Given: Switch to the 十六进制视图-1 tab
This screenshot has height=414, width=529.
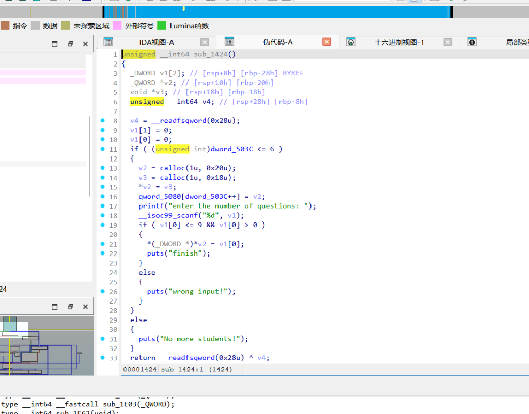Looking at the screenshot, I should tap(399, 42).
